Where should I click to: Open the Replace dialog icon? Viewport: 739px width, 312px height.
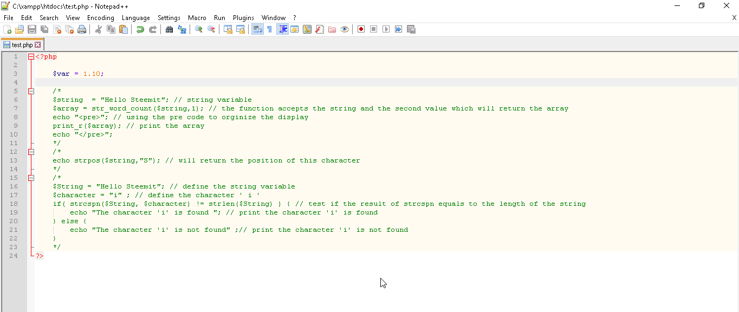(182, 29)
